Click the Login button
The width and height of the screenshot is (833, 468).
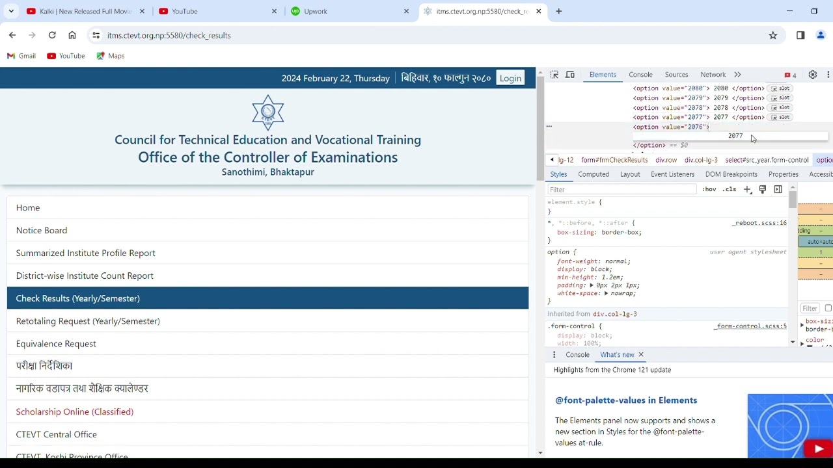click(x=510, y=78)
